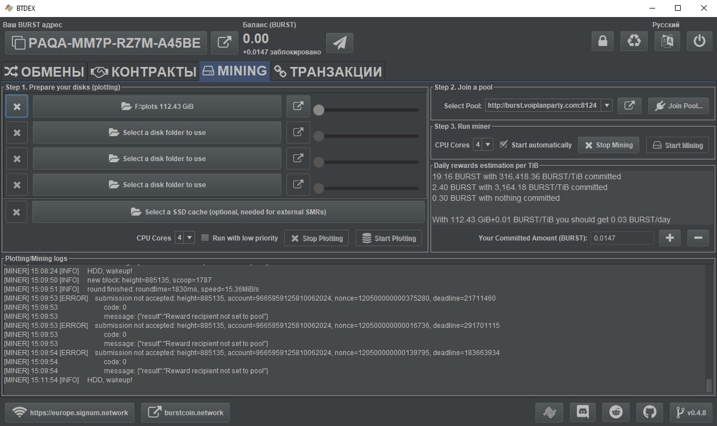717x426 pixels.
Task: Click the Signum waves logo icon
Action: pyautogui.click(x=549, y=412)
